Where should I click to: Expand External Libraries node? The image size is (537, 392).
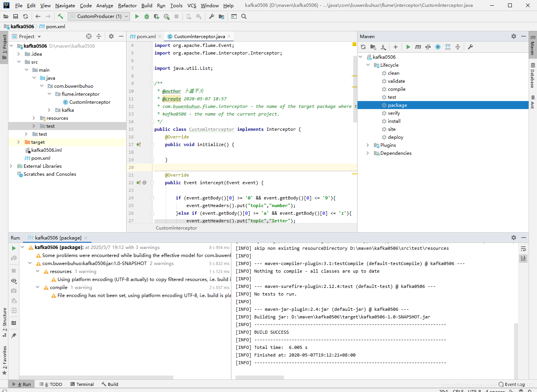[x=11, y=166]
